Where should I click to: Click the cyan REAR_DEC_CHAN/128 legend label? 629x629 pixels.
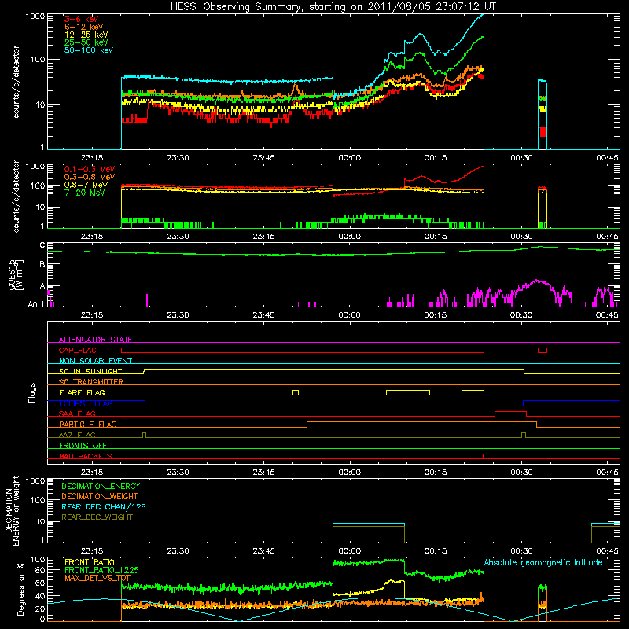point(104,506)
